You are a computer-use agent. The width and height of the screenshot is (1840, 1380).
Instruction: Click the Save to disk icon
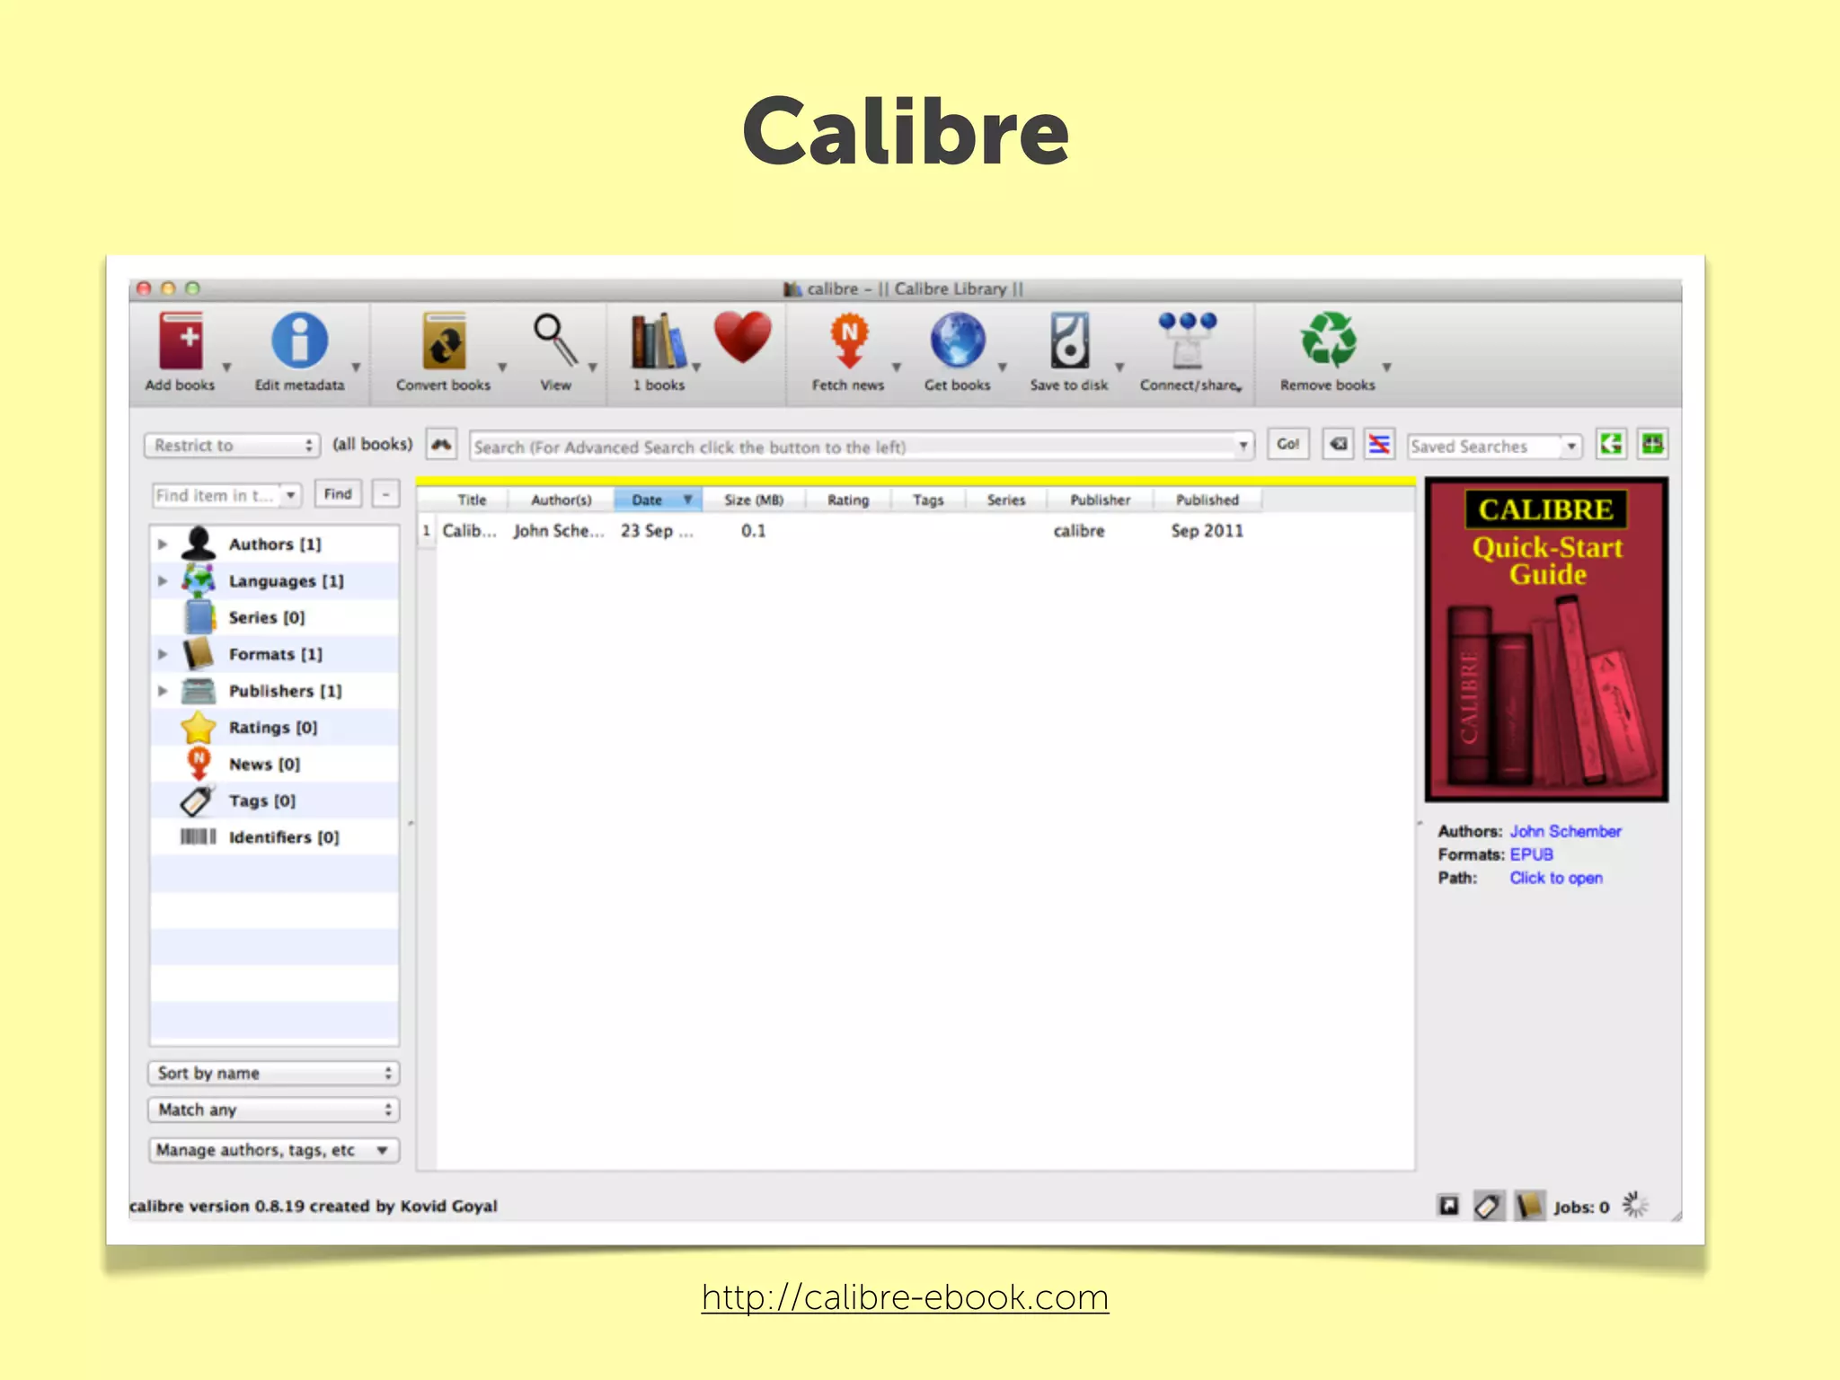(x=1069, y=341)
